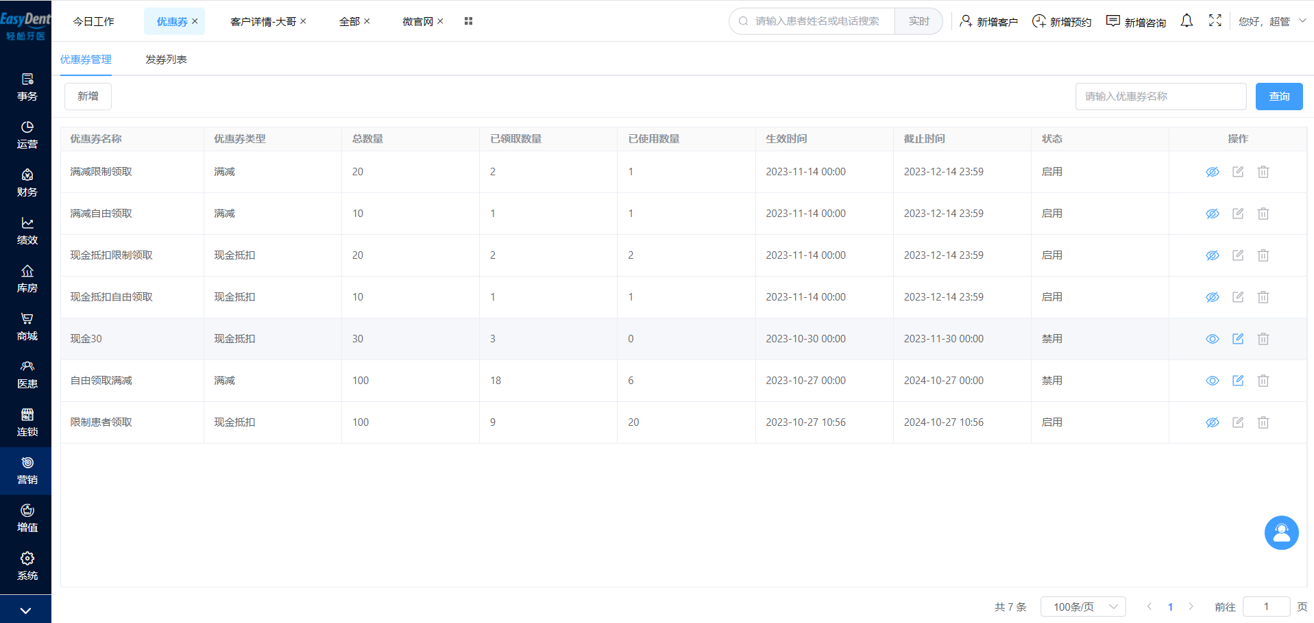Toggle eye status for 现金抵扣自由领取
Image resolution: width=1314 pixels, height=623 pixels.
(1213, 297)
